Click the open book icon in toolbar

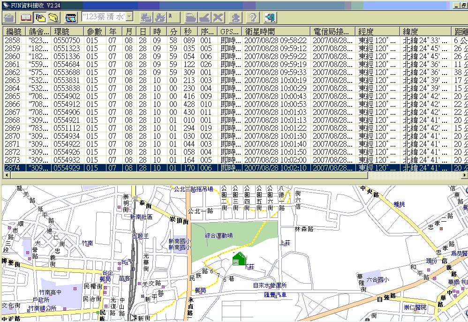(x=25, y=18)
